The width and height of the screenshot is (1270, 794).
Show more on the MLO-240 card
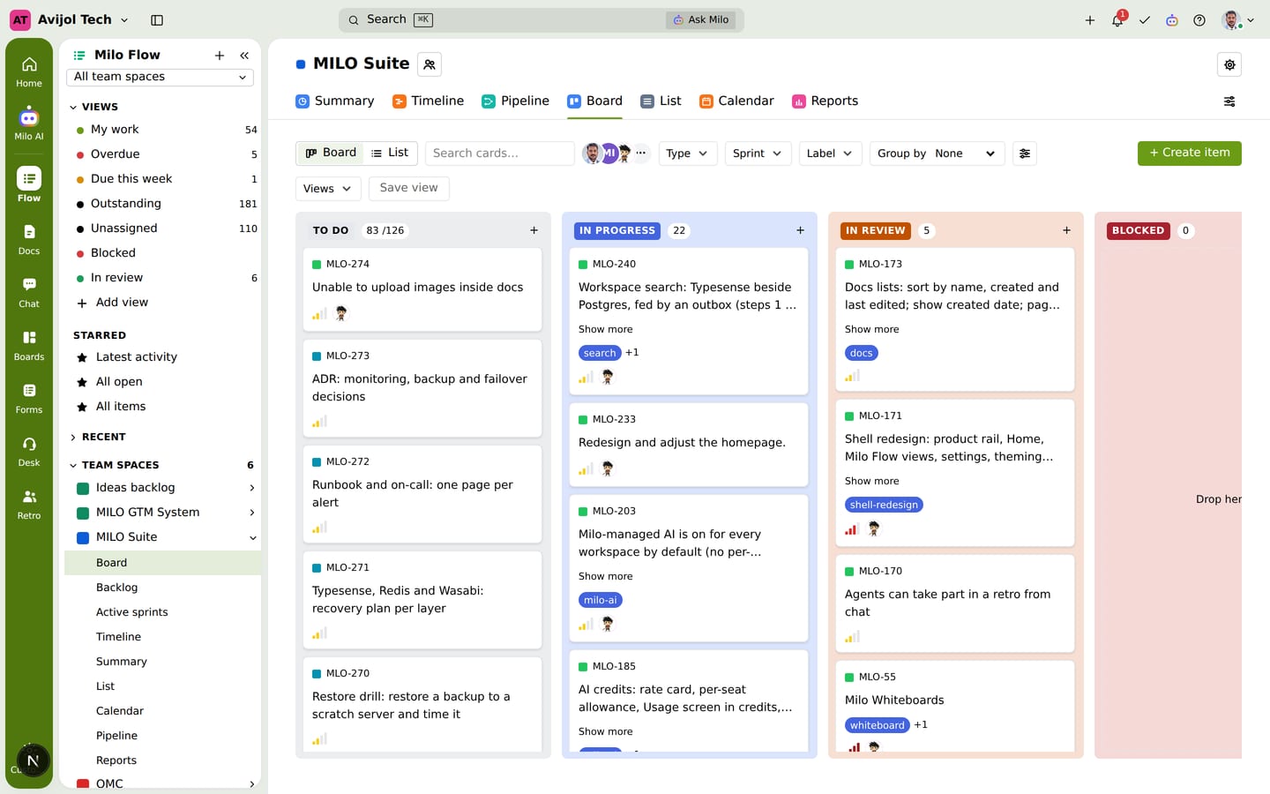pos(605,329)
